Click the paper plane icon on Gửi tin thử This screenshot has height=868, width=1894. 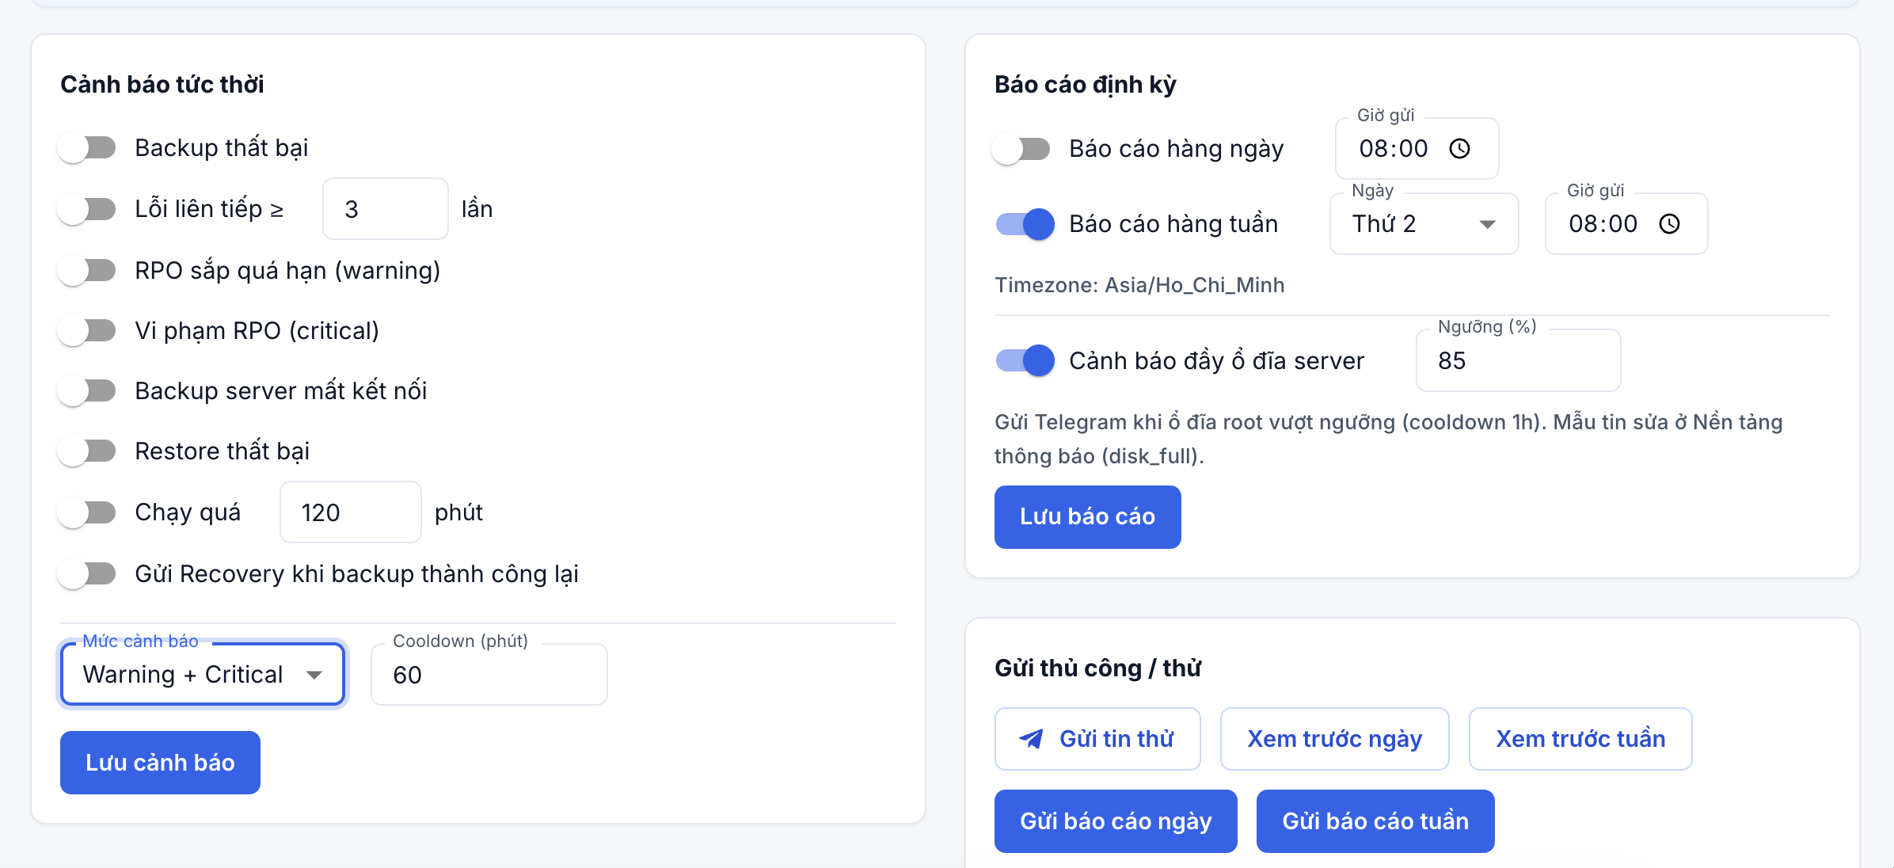click(1031, 738)
